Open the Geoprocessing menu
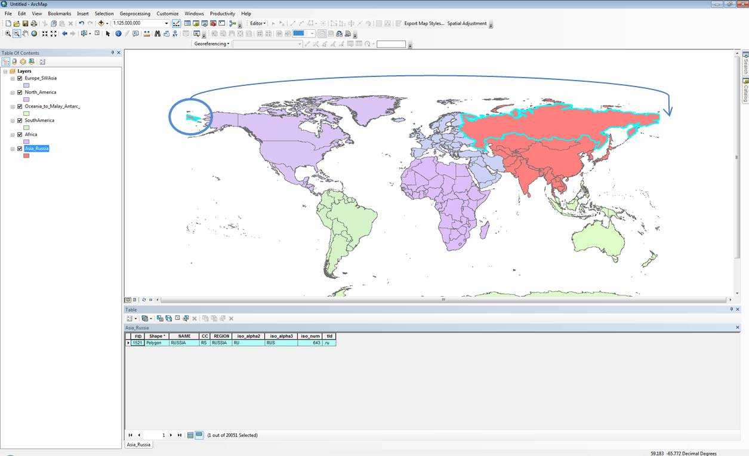This screenshot has height=456, width=749. (x=135, y=13)
